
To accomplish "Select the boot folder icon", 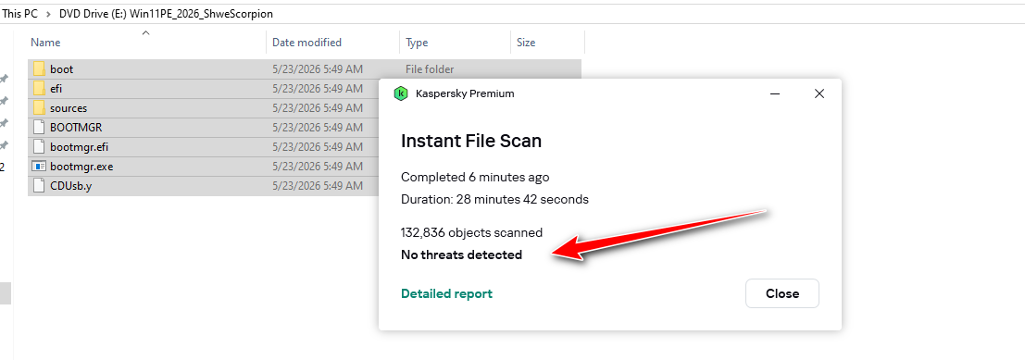I will coord(39,68).
